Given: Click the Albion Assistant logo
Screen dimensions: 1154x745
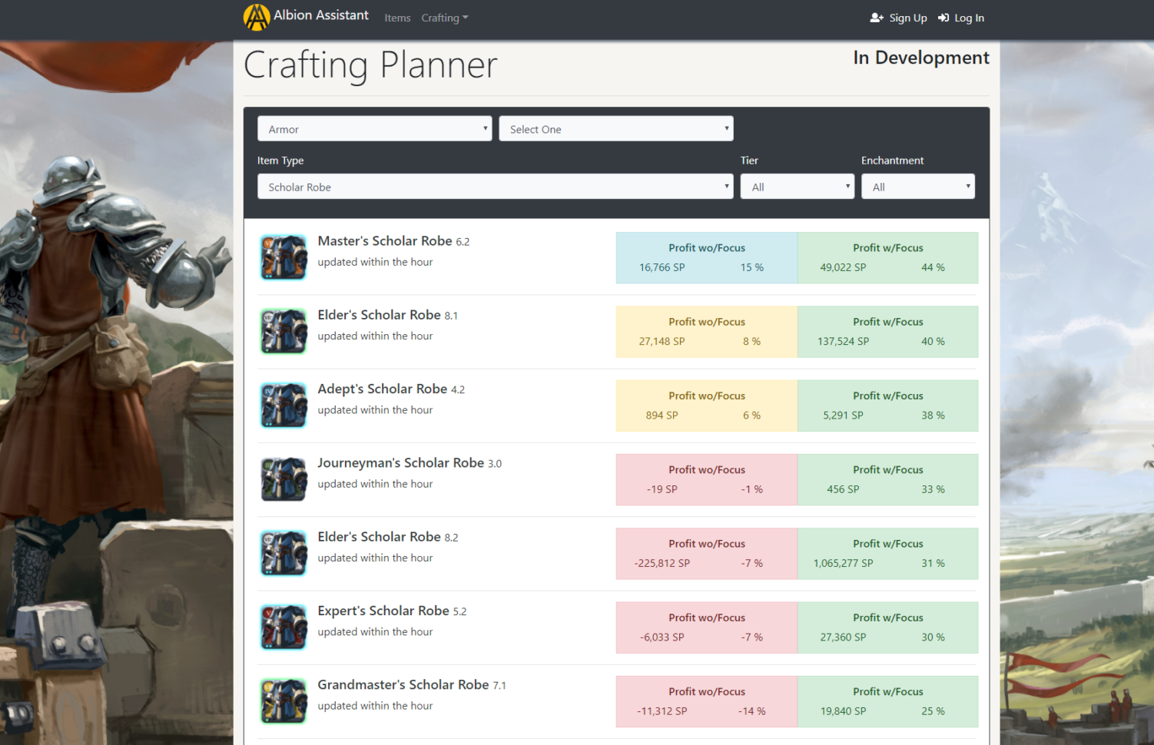Looking at the screenshot, I should 256,16.
